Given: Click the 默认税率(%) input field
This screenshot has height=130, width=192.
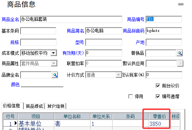Looking at the screenshot, I should pyautogui.click(x=164, y=75).
